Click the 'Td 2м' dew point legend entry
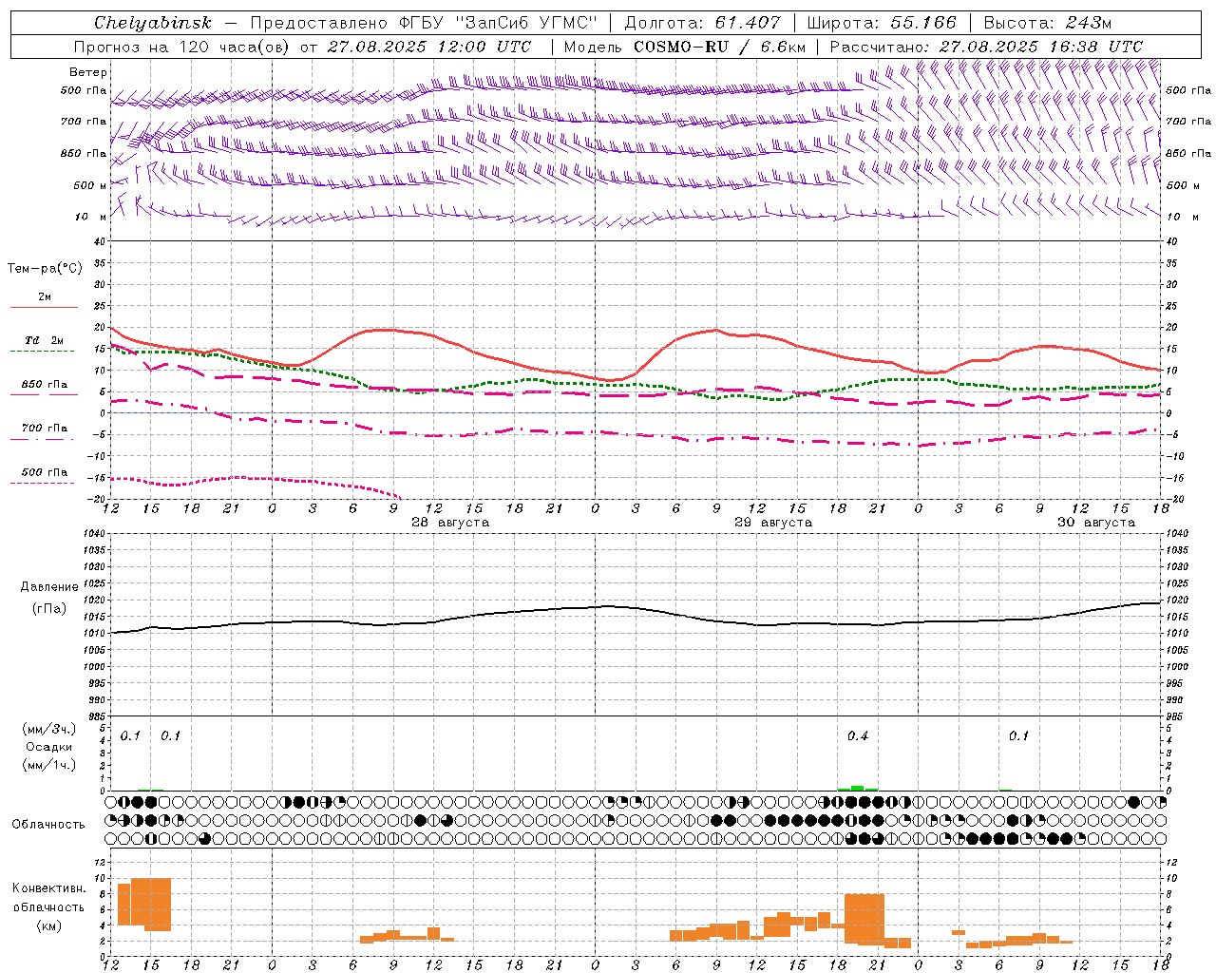The width and height of the screenshot is (1216, 973). click(45, 340)
